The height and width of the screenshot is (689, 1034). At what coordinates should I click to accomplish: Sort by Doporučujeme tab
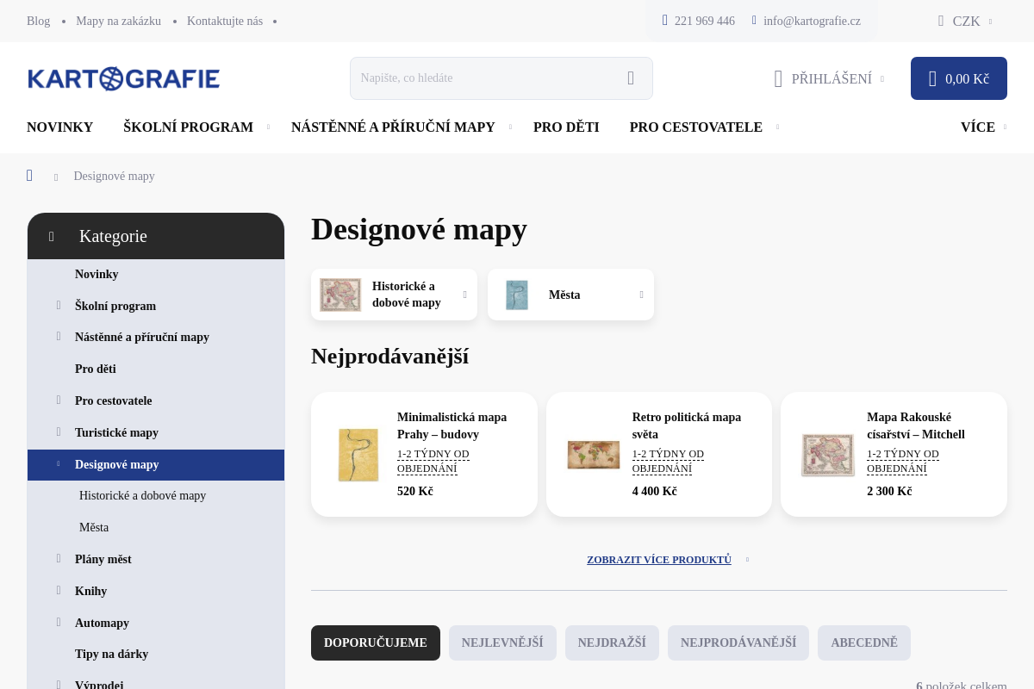click(376, 643)
